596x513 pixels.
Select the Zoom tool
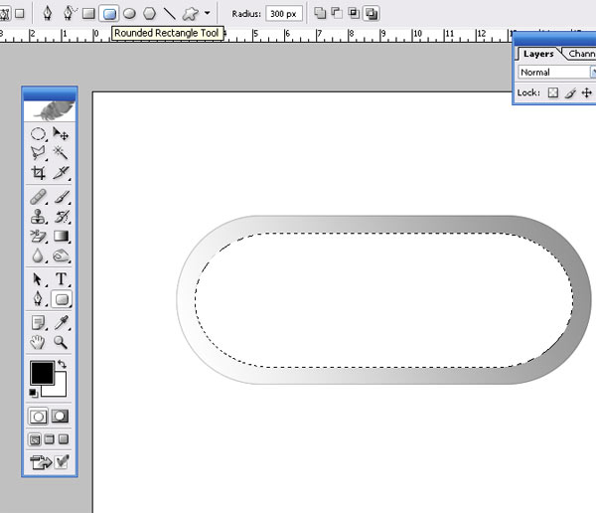(x=61, y=343)
